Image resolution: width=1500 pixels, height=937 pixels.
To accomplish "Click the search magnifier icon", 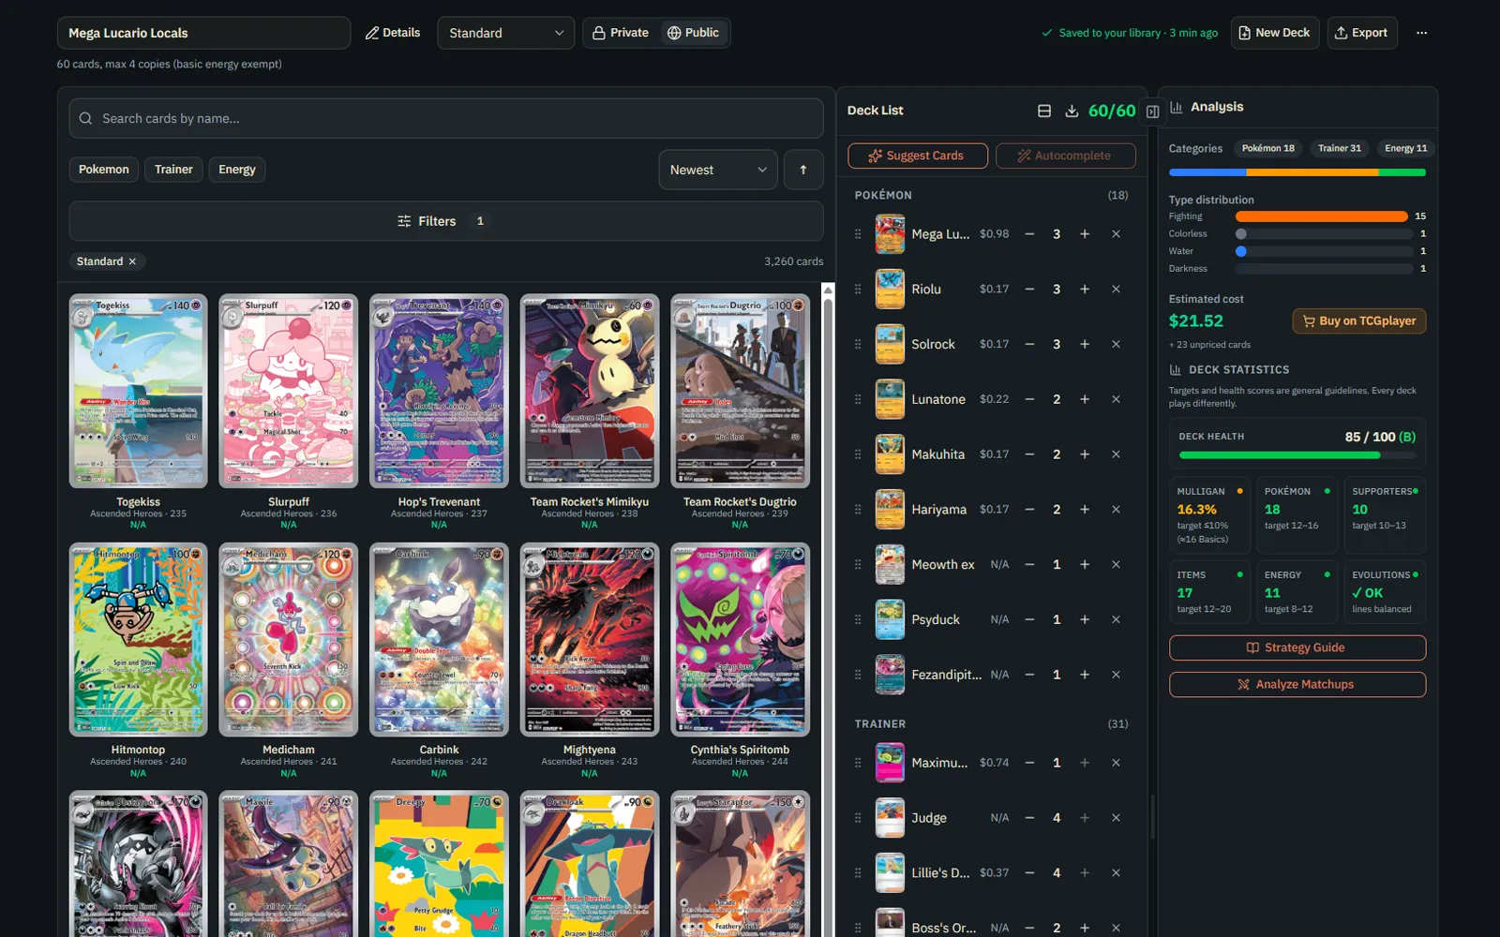I will [x=85, y=118].
